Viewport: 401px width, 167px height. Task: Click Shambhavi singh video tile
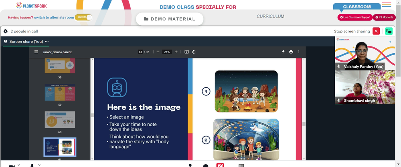point(365,87)
